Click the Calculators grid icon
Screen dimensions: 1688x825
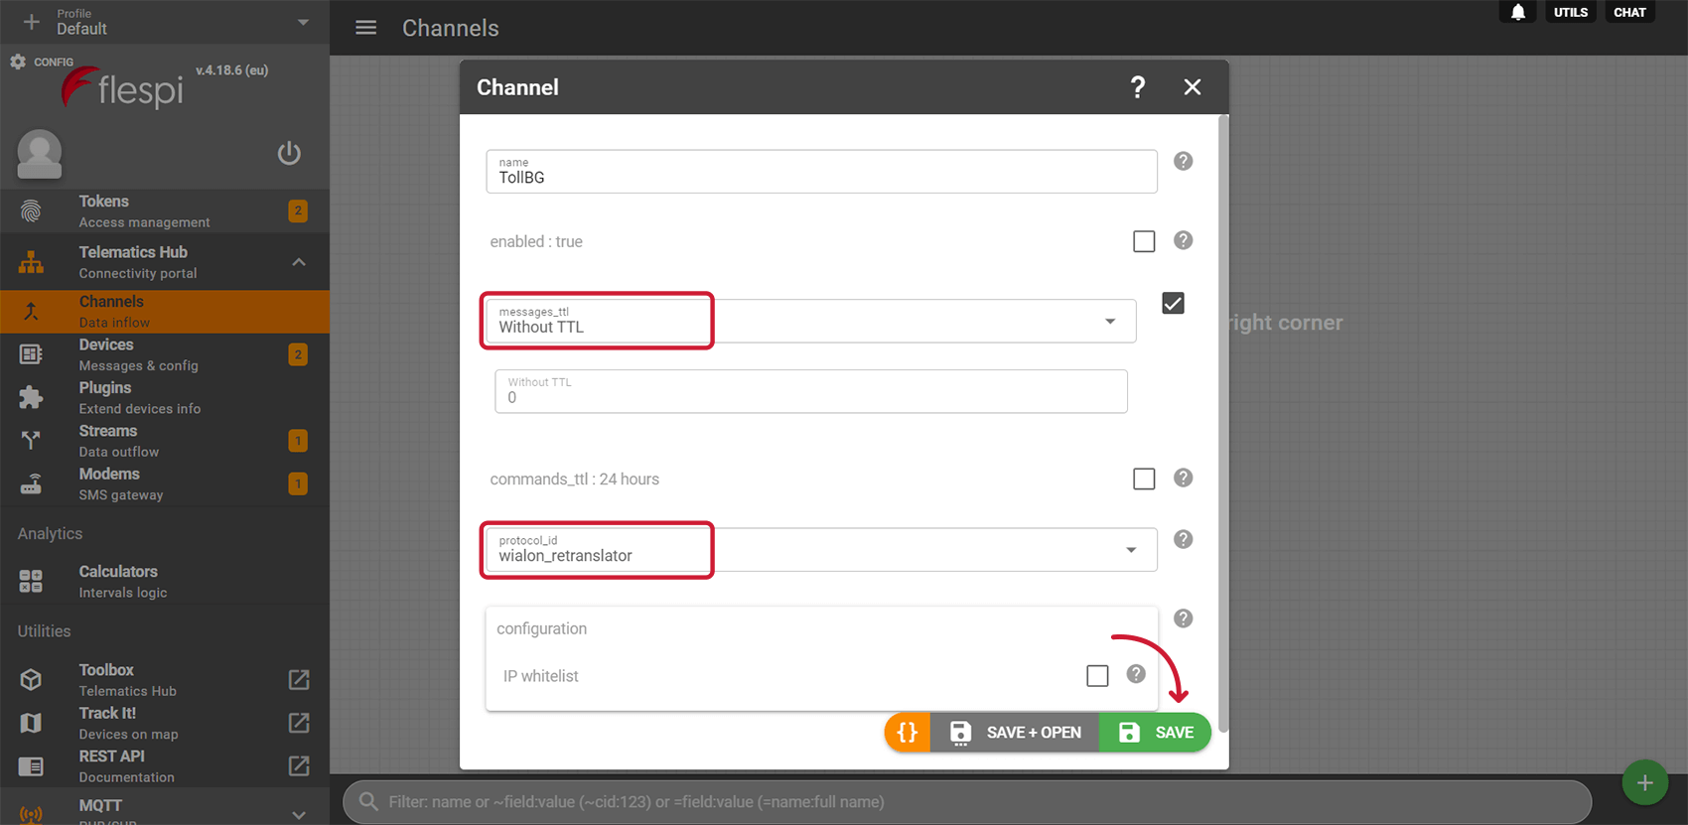click(x=31, y=581)
